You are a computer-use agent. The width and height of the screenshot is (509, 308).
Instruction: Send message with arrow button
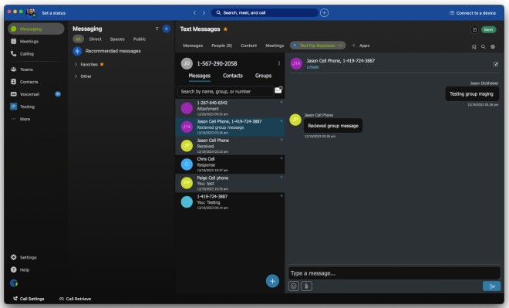coord(492,286)
